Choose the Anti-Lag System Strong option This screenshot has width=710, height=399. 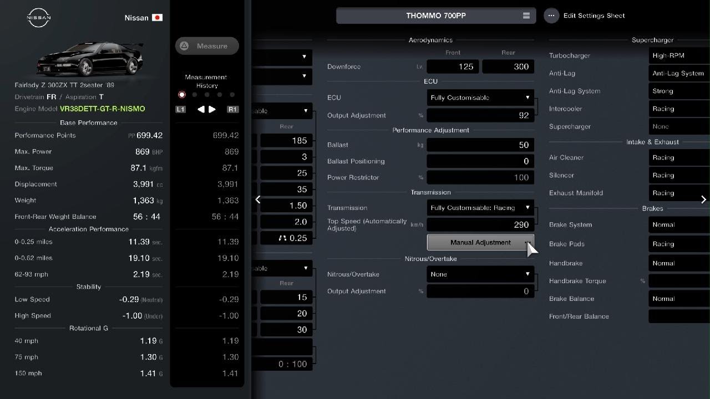(x=678, y=91)
